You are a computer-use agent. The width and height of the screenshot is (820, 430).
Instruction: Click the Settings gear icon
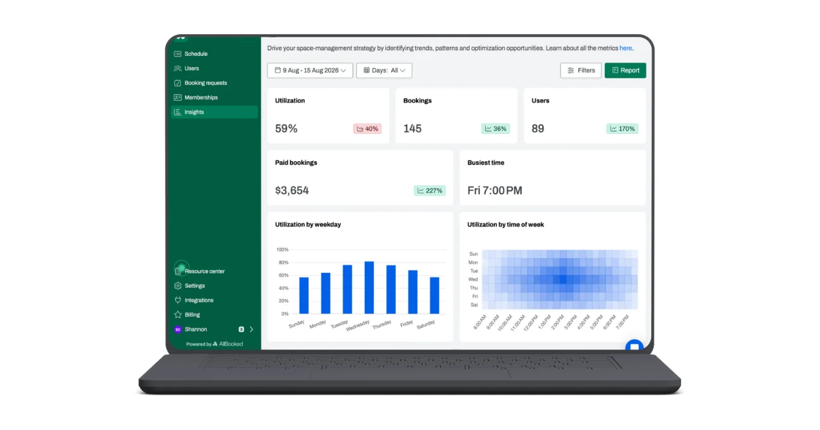[x=178, y=286]
